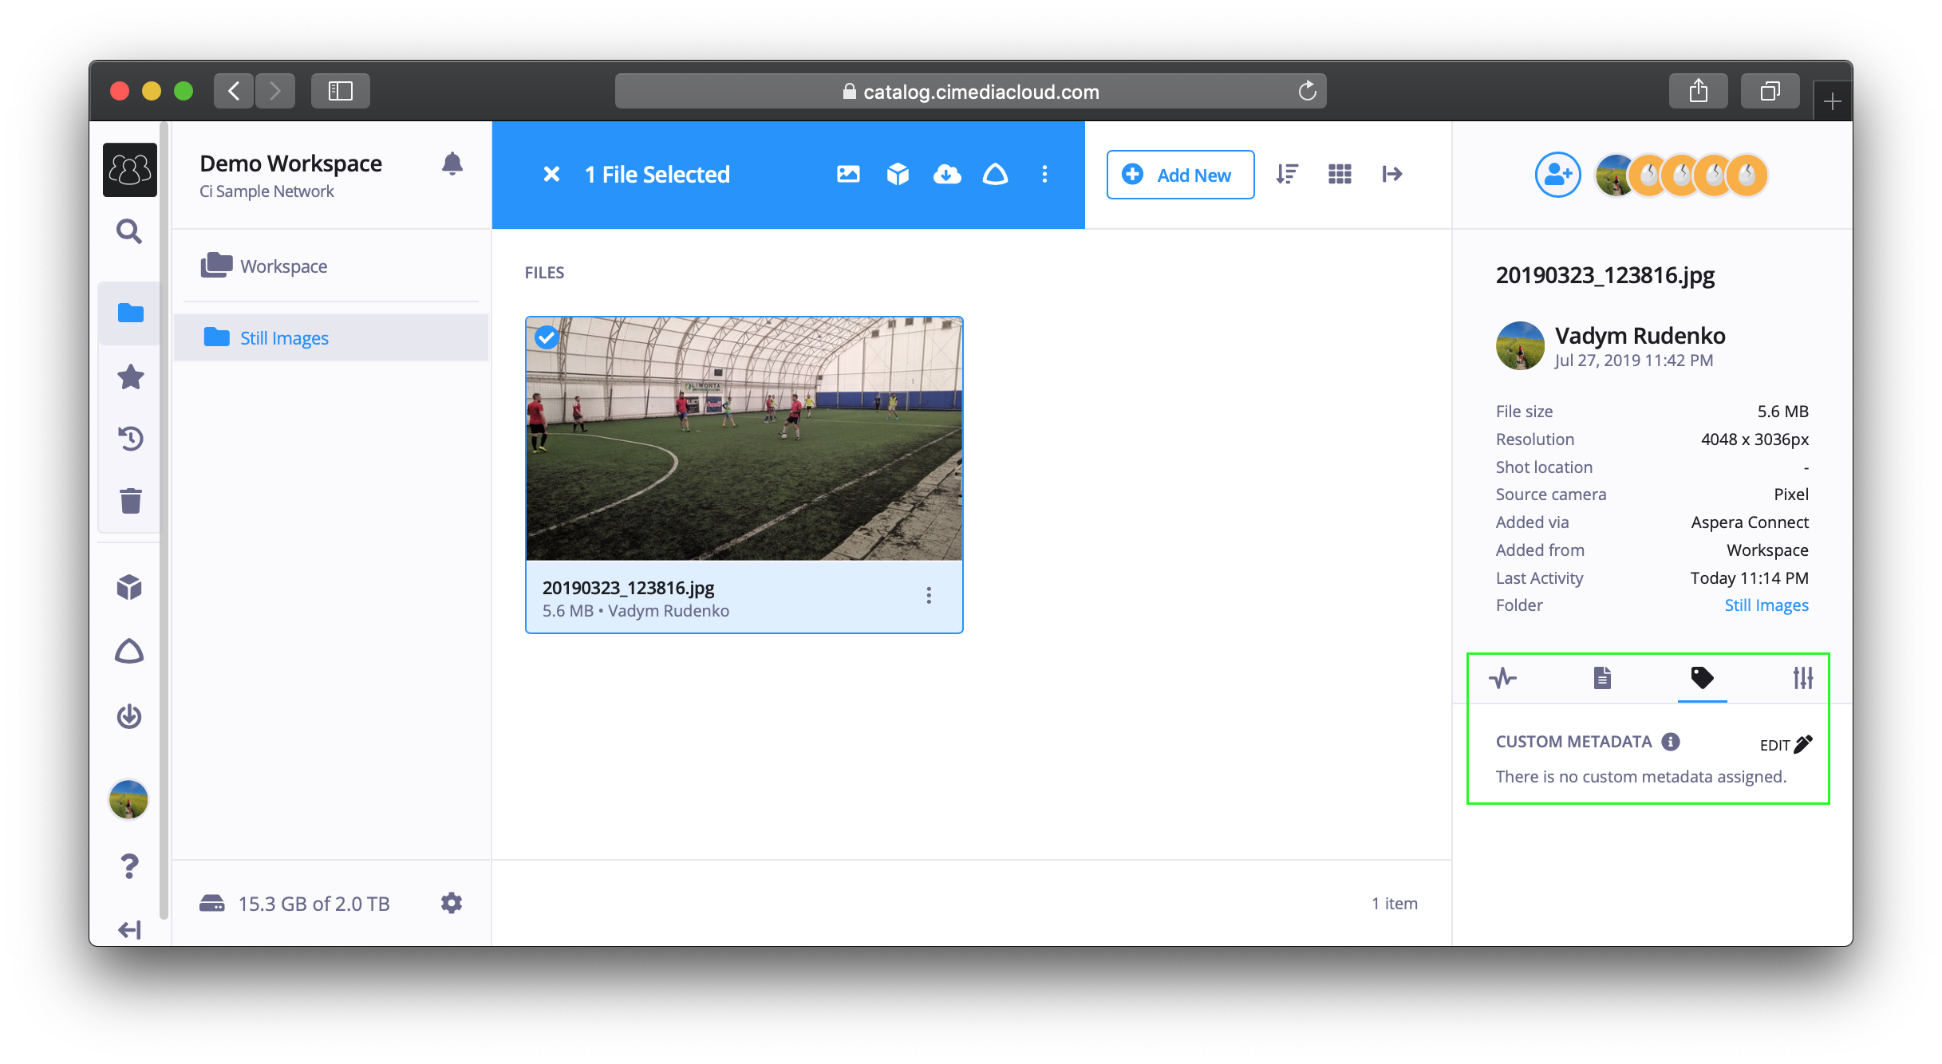Click storage usage 15.3 GB of 2.0 TB
This screenshot has width=1942, height=1064.
[x=295, y=903]
